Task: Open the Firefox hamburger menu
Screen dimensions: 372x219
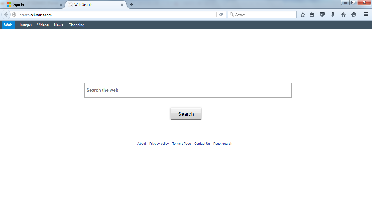Action: pos(366,15)
